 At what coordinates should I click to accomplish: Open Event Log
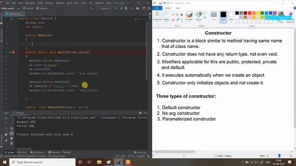pyautogui.click(x=140, y=152)
